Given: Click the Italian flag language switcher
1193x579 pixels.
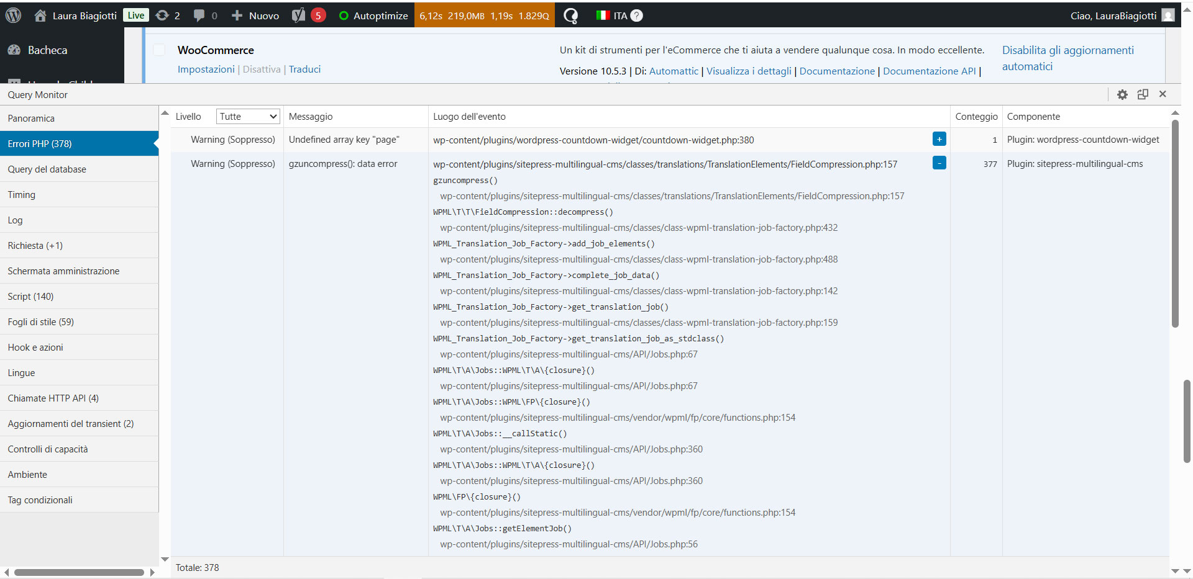Looking at the screenshot, I should [x=602, y=16].
